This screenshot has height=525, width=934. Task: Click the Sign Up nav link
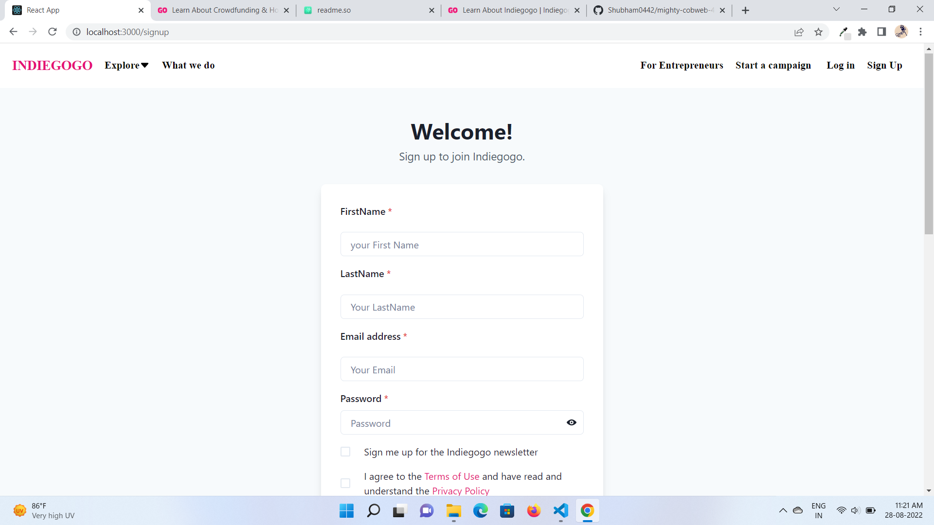click(x=884, y=65)
